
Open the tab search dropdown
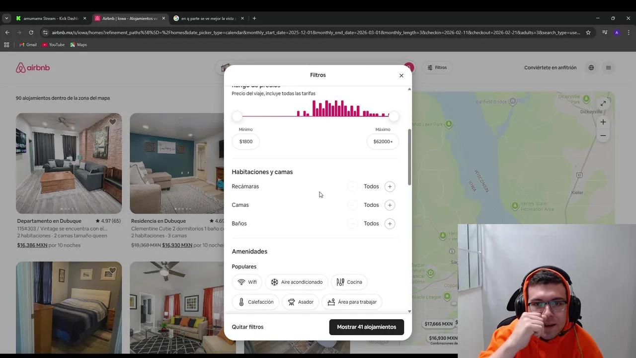tap(6, 18)
